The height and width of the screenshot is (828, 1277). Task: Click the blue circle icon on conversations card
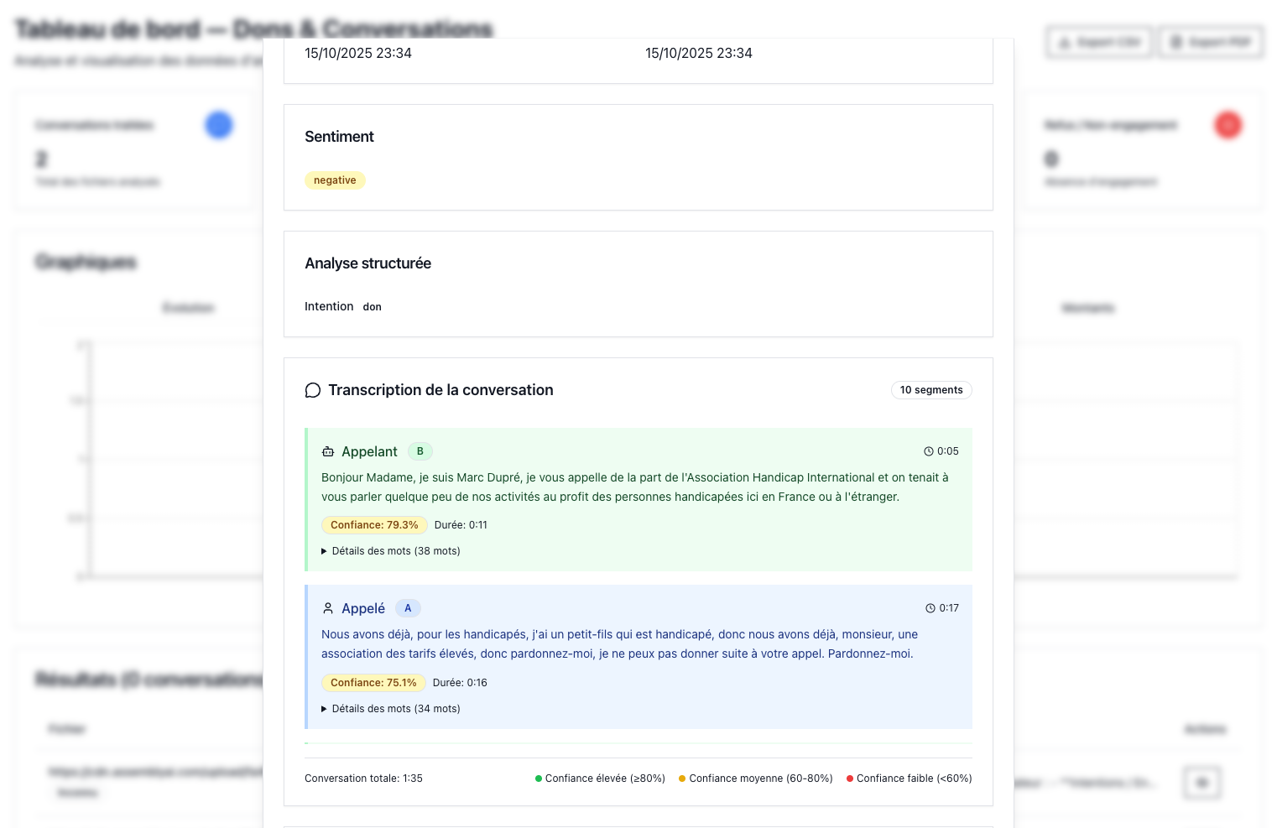coord(219,125)
